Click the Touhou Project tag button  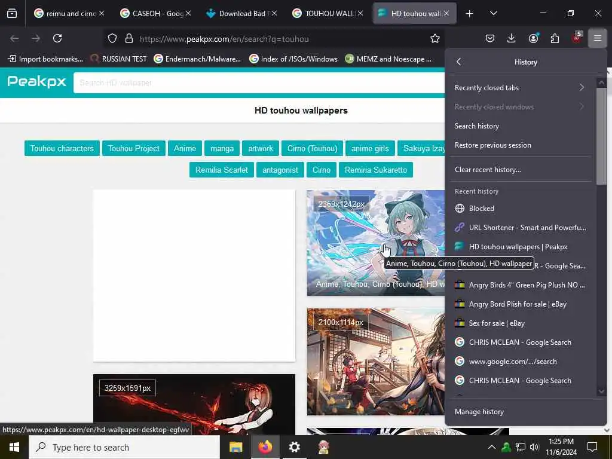133,148
